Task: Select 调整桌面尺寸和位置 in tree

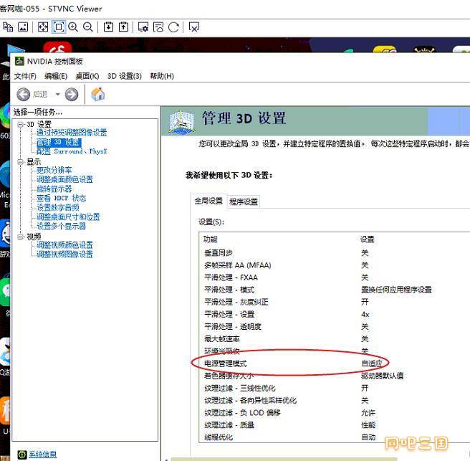Action: click(x=68, y=217)
